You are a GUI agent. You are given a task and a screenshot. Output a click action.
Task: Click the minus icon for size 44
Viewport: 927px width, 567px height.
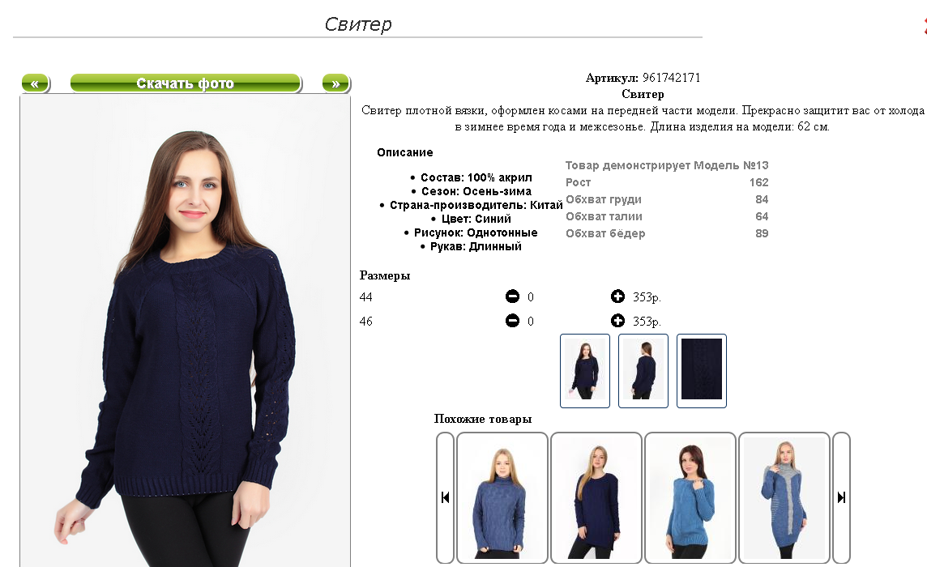pos(513,296)
